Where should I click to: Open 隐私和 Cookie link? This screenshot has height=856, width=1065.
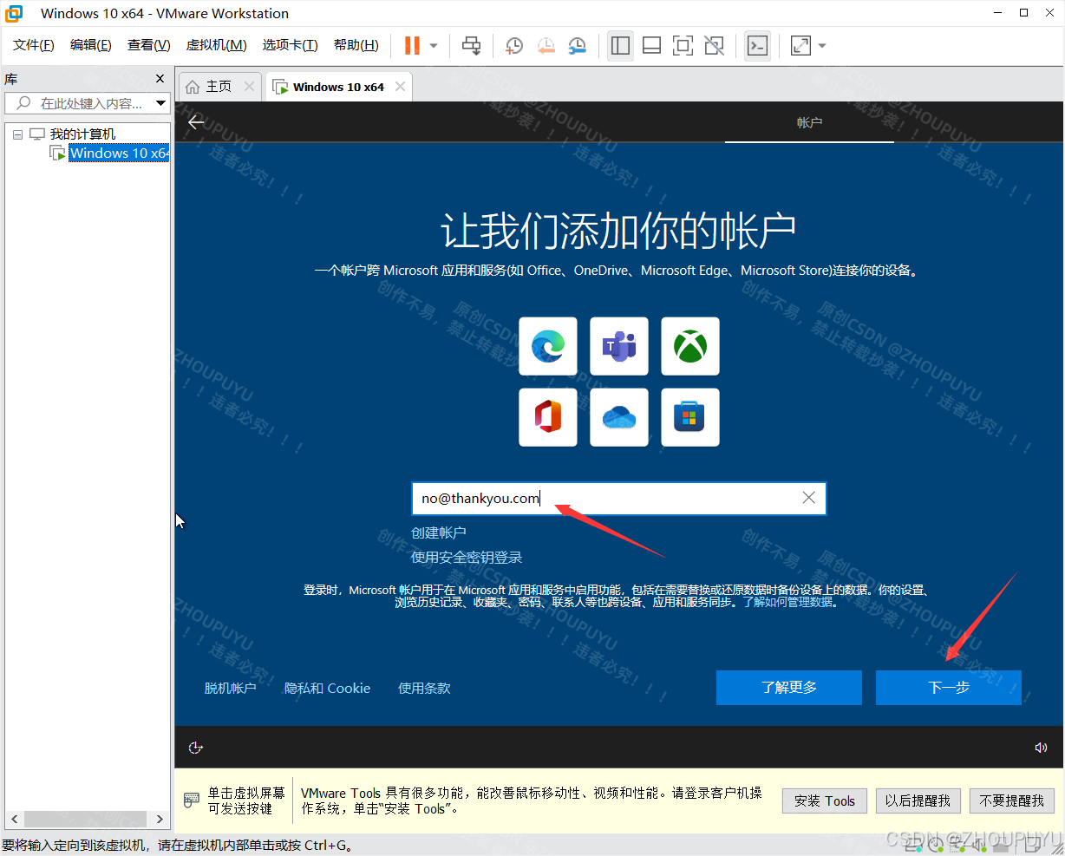click(328, 688)
